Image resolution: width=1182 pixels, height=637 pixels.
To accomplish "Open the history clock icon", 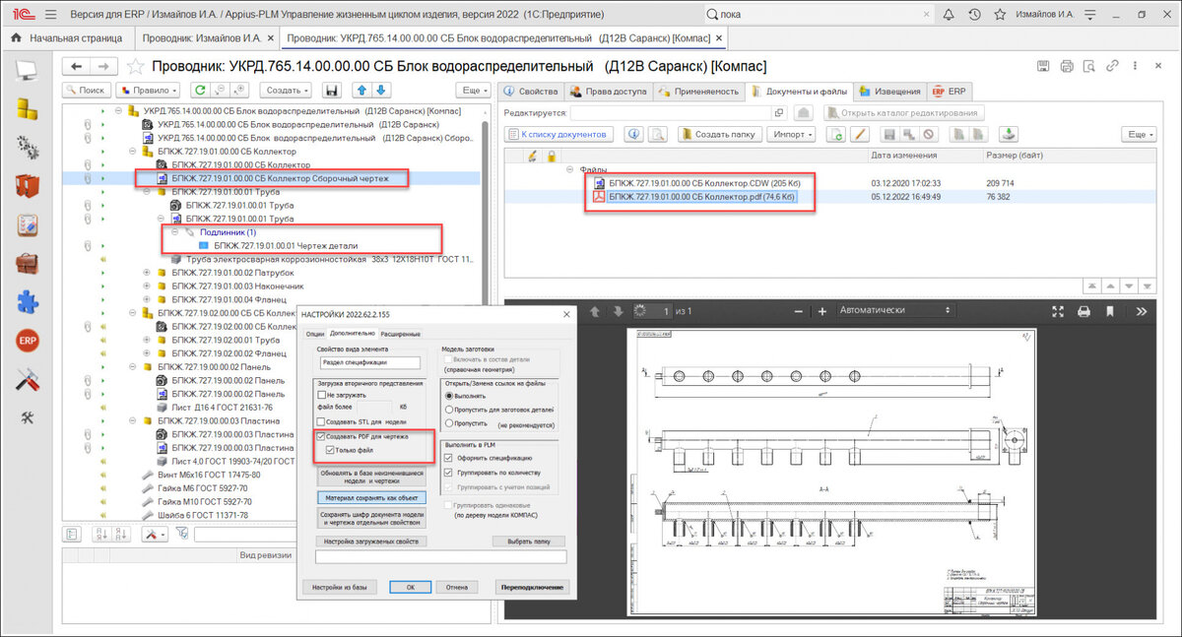I will (974, 15).
